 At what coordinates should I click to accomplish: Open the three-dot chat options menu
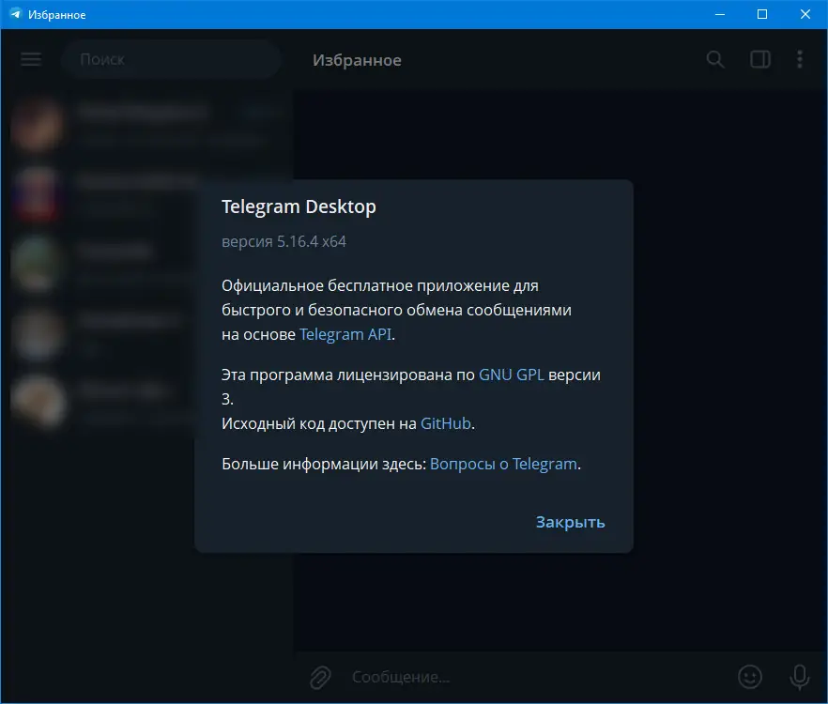800,59
